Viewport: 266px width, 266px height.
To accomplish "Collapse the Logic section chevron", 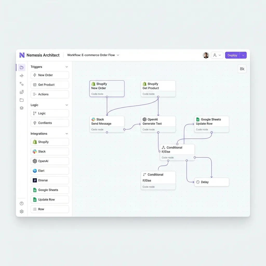I will (67, 105).
